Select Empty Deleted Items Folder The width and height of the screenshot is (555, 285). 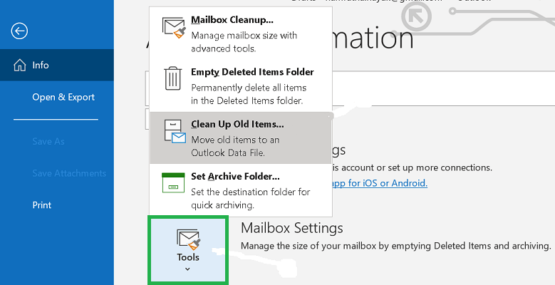tap(241, 86)
